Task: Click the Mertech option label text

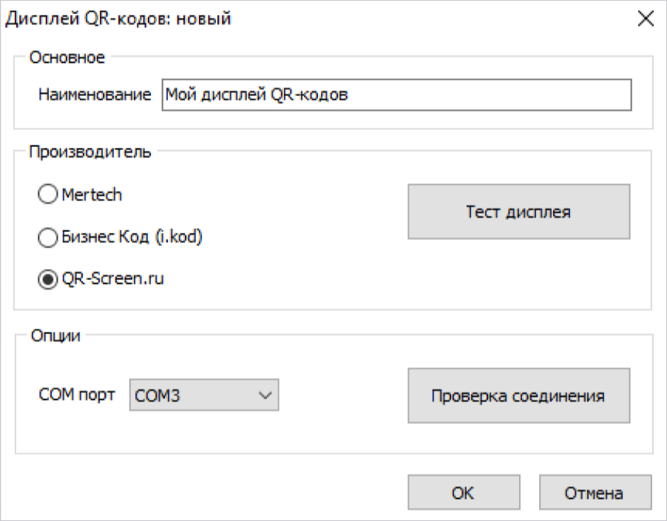Action: coord(92,194)
